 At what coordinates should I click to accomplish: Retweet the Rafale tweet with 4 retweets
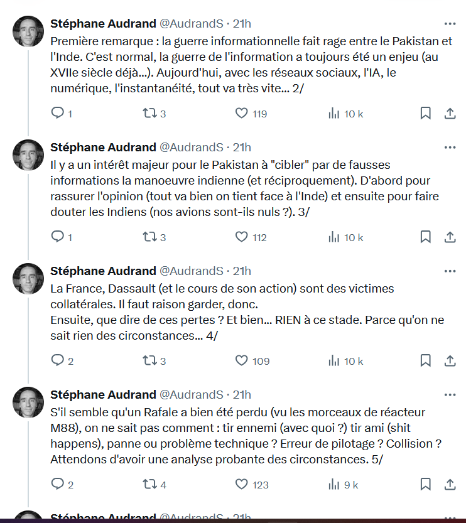point(149,485)
